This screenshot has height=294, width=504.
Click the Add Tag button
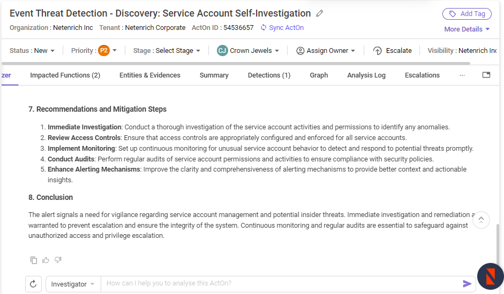467,14
